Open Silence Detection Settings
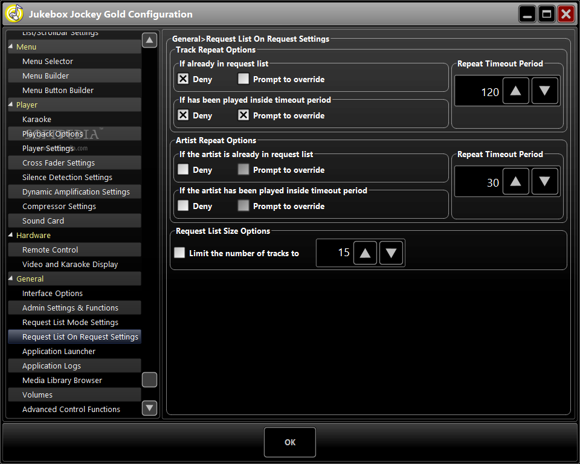Viewport: 580px width, 464px height. pyautogui.click(x=74, y=177)
